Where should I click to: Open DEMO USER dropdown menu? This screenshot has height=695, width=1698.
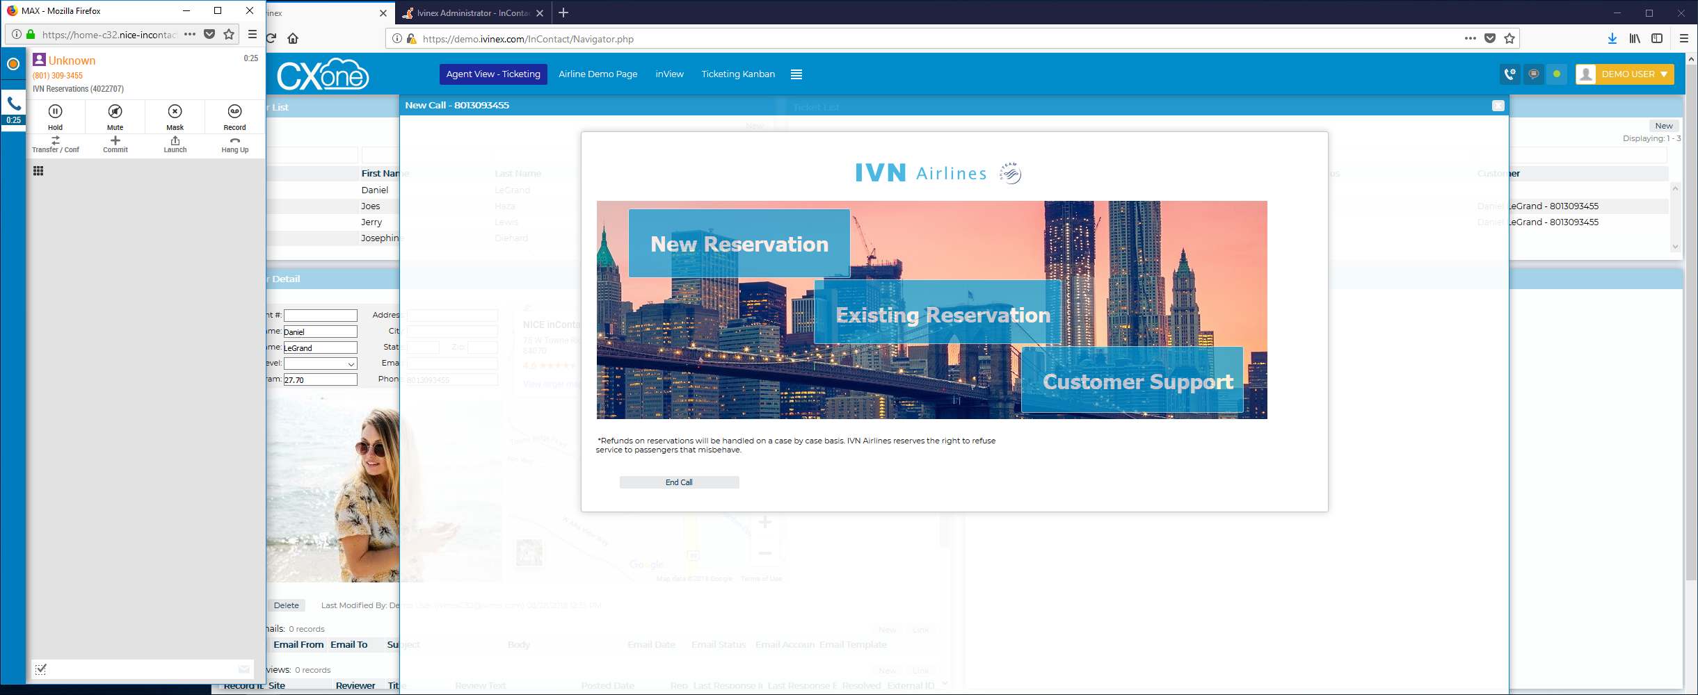[x=1625, y=74]
